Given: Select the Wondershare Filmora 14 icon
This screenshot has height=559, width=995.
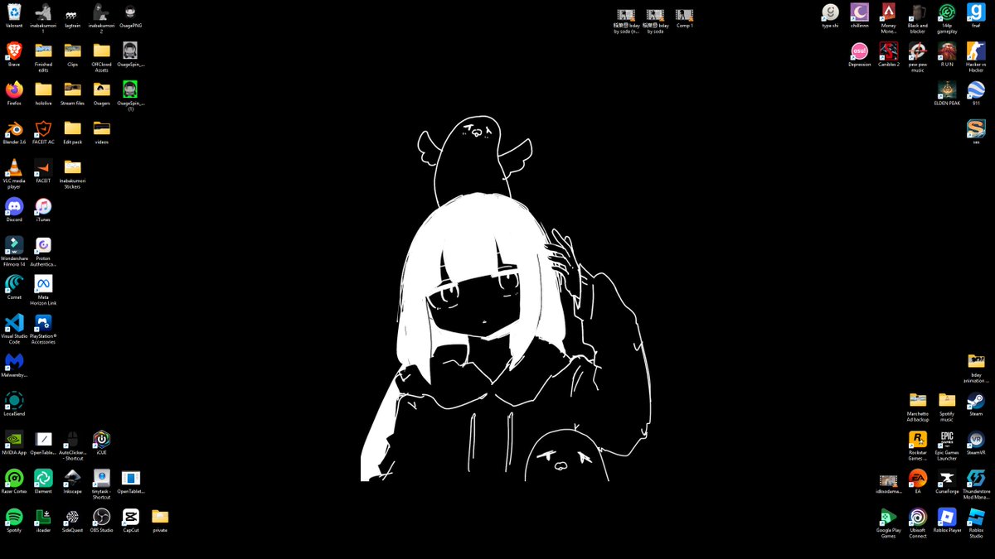Looking at the screenshot, I should [x=14, y=245].
